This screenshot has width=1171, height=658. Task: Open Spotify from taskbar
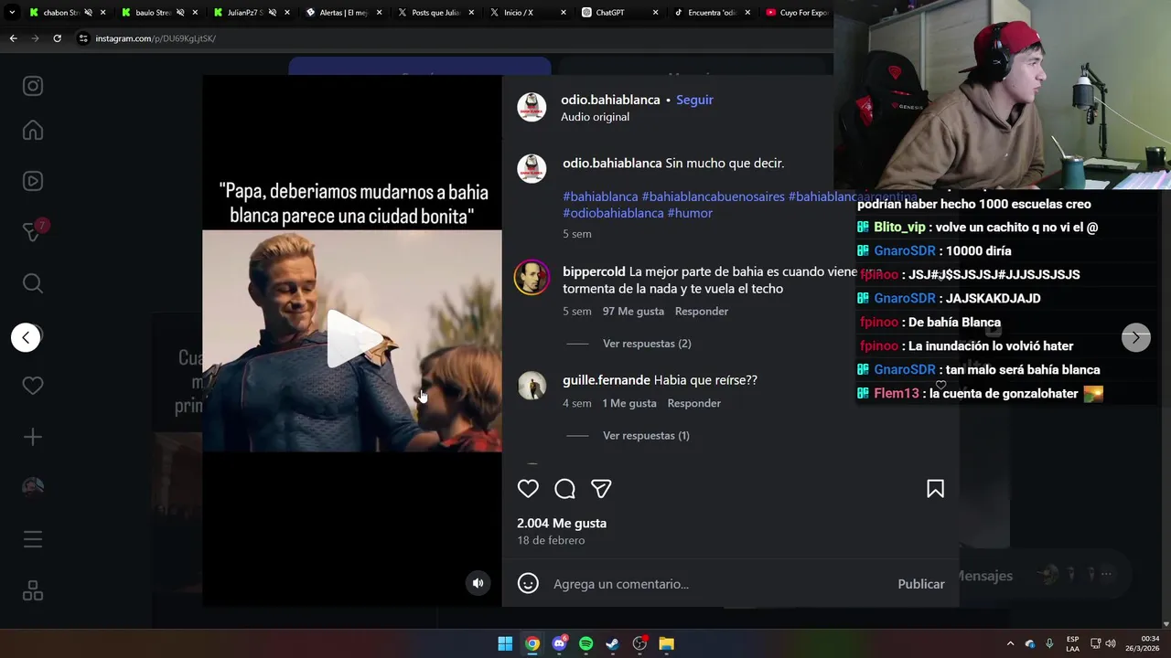pos(585,643)
